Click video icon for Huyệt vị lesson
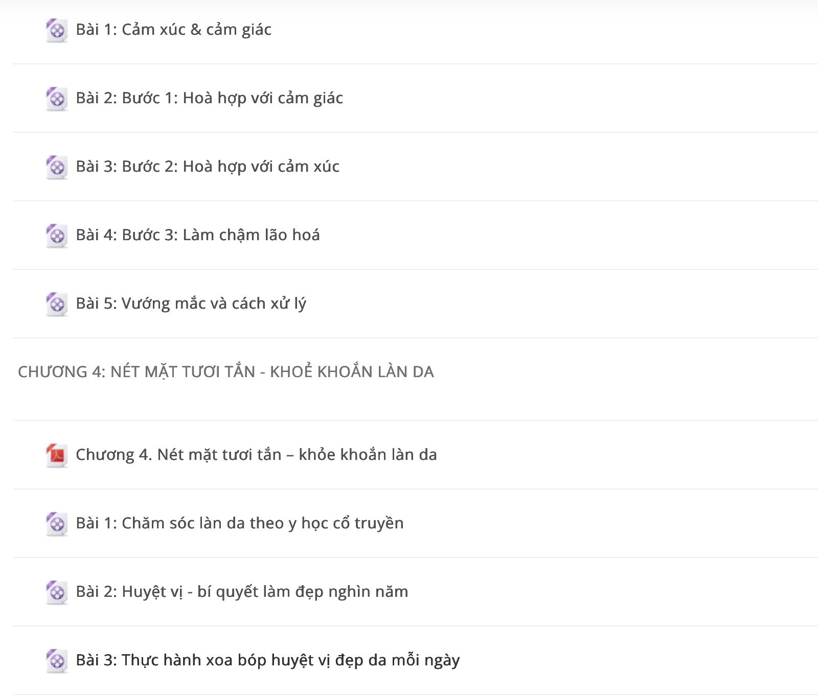Viewport: 818px width, 696px height. pos(57,592)
